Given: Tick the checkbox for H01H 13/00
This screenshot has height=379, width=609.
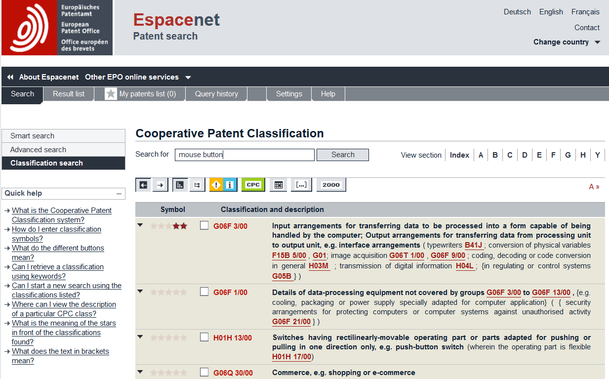Looking at the screenshot, I should pos(204,337).
